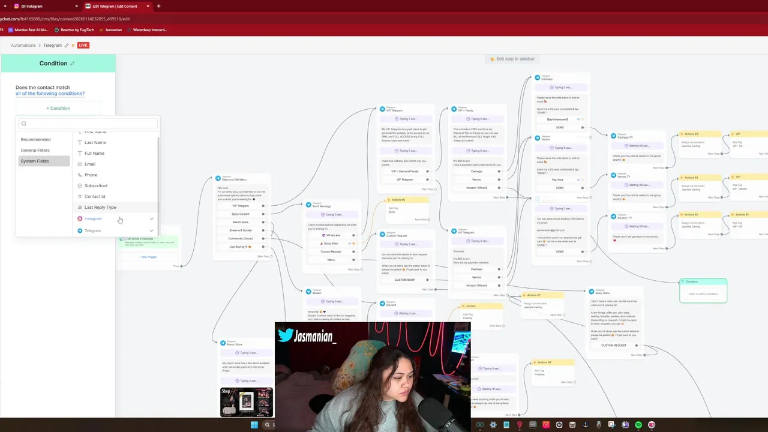
Task: Click the Typing 5 sec step in Send Message node
Action: [x=334, y=214]
